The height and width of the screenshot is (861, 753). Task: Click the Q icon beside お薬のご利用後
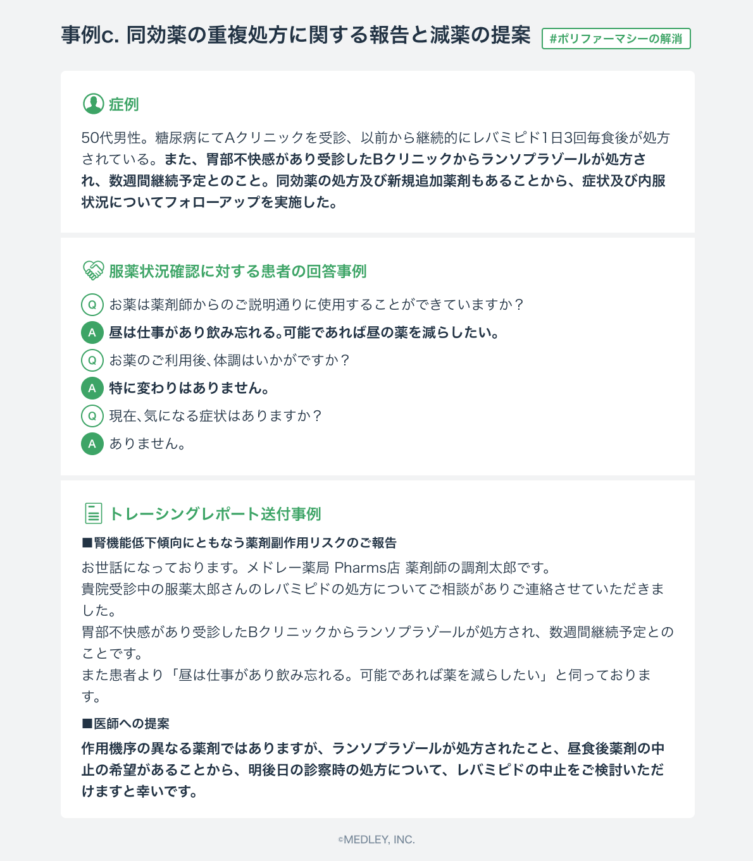[x=92, y=360]
